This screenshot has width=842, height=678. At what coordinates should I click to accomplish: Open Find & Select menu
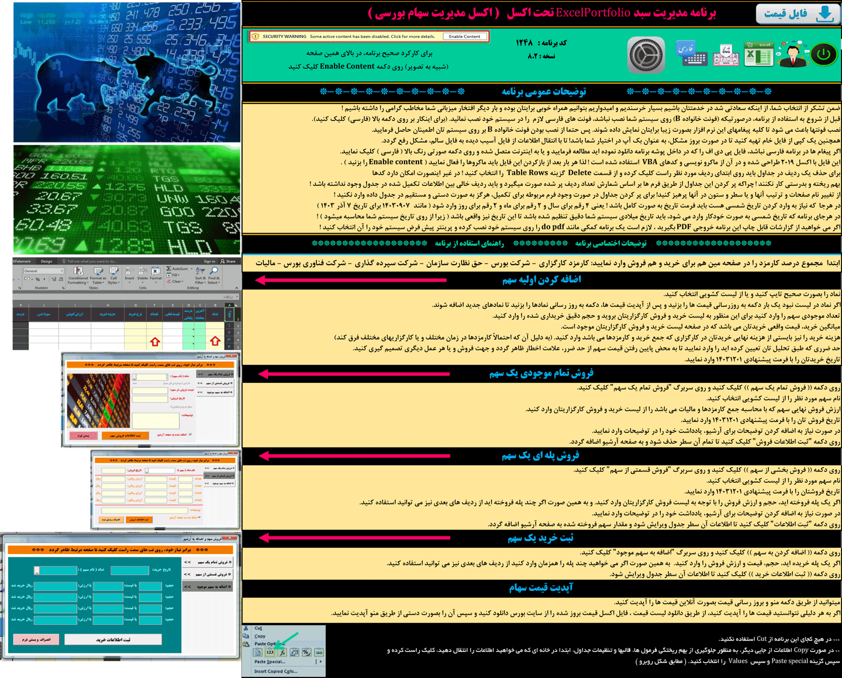[213, 275]
